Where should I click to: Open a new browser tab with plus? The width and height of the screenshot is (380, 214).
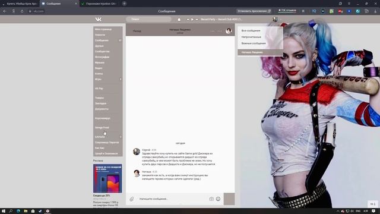pyautogui.click(x=124, y=4)
